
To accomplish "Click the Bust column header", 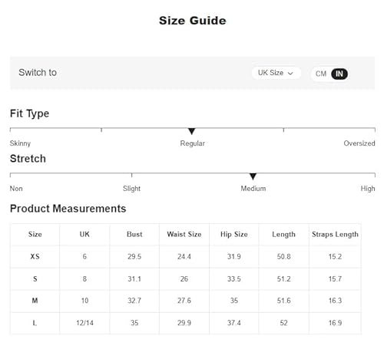I will 134,234.
